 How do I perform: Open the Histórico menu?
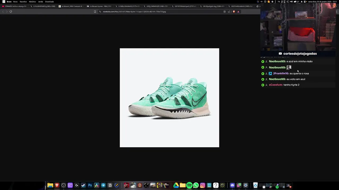click(32, 2)
